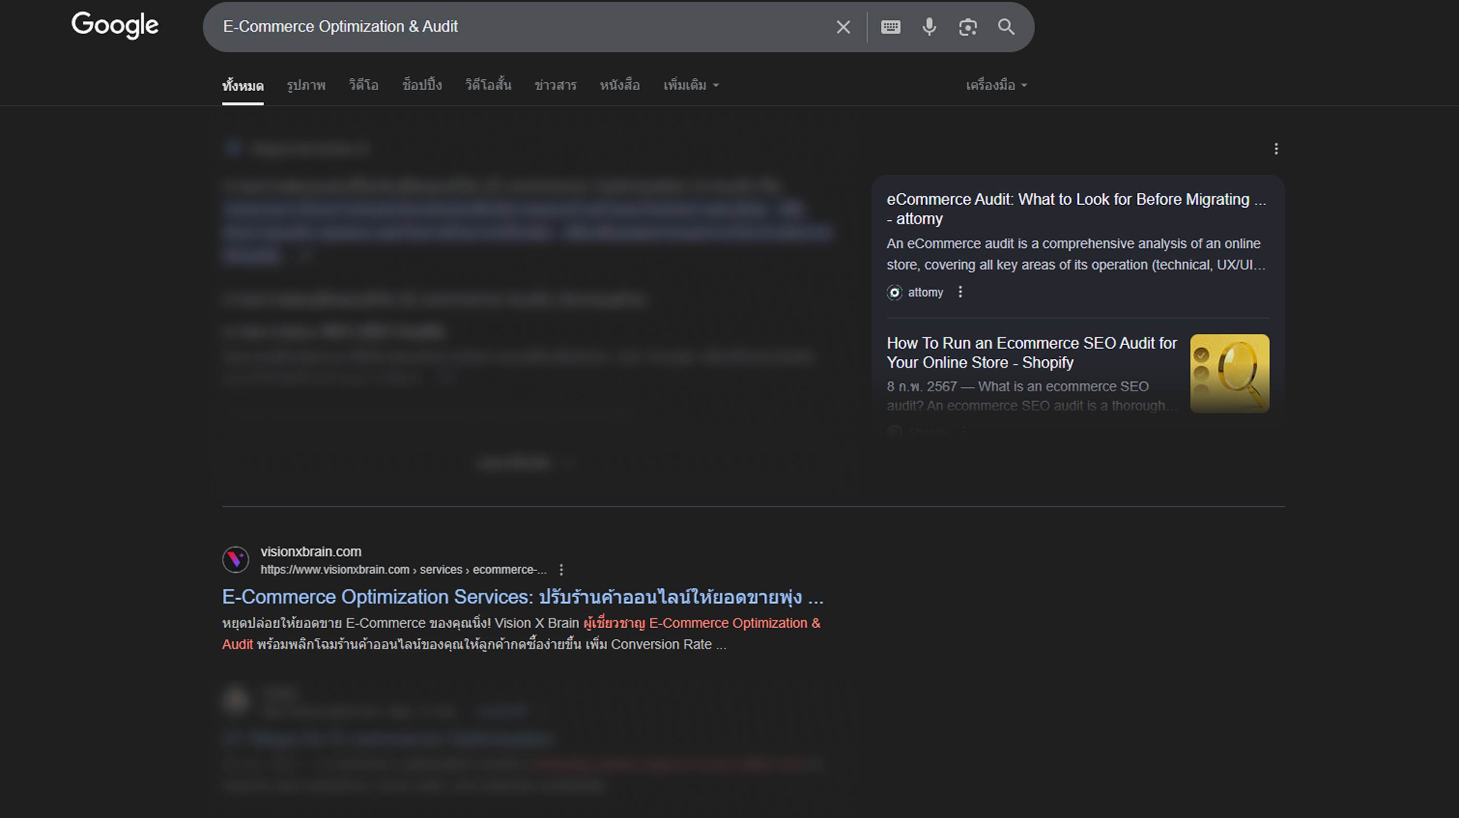
Task: Click the Shopify magnifying glass thumbnail
Action: (1230, 374)
